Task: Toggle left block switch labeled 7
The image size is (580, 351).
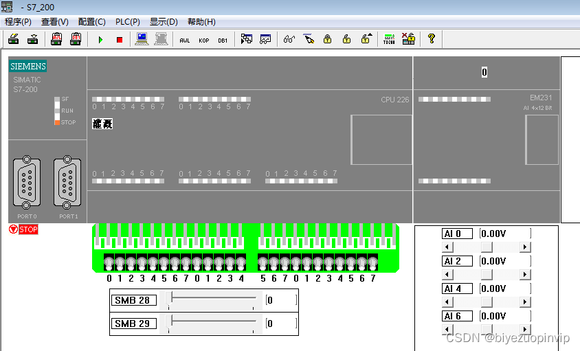Action: pyautogui.click(x=186, y=263)
